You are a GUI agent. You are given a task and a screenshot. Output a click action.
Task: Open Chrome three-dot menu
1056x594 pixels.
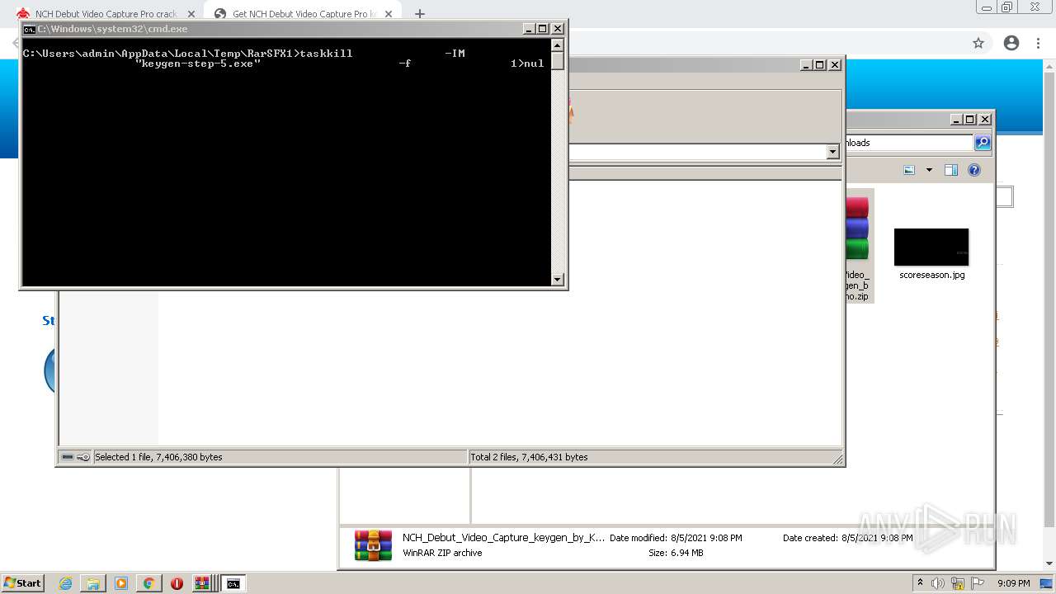(1038, 43)
